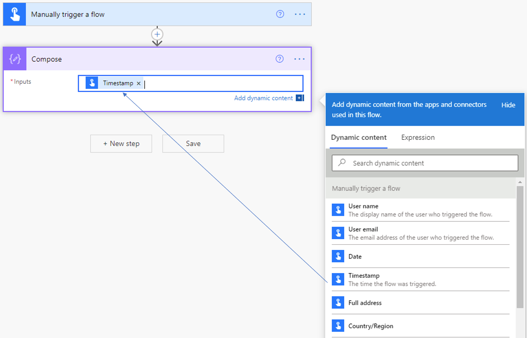Click the Compose action's code icon

(14, 59)
